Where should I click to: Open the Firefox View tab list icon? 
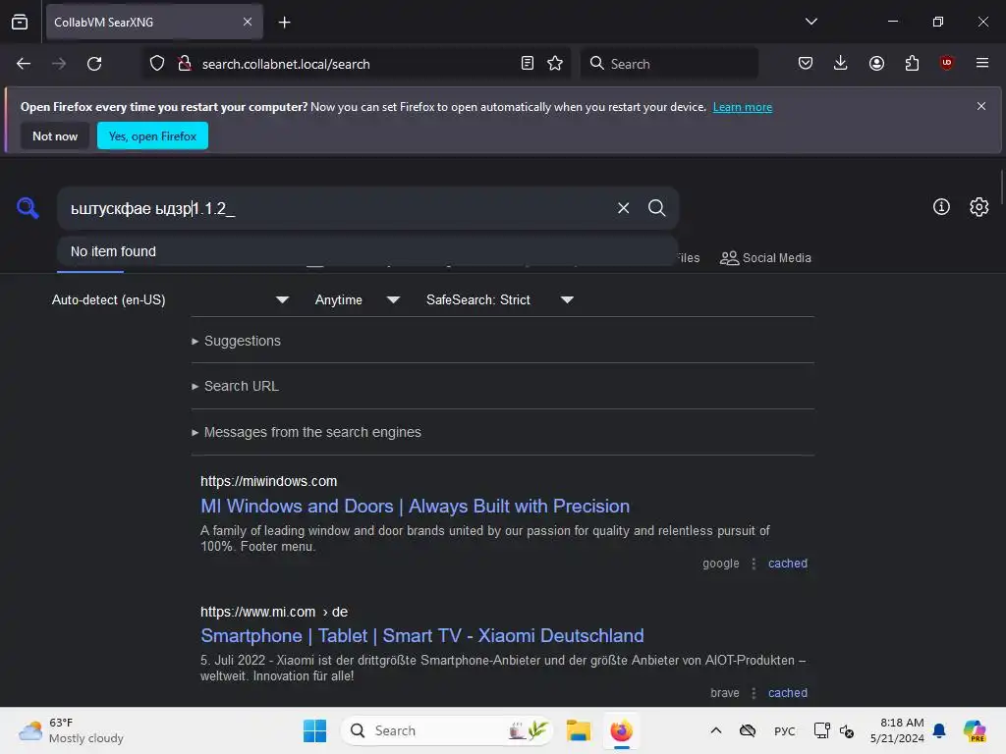tap(20, 22)
